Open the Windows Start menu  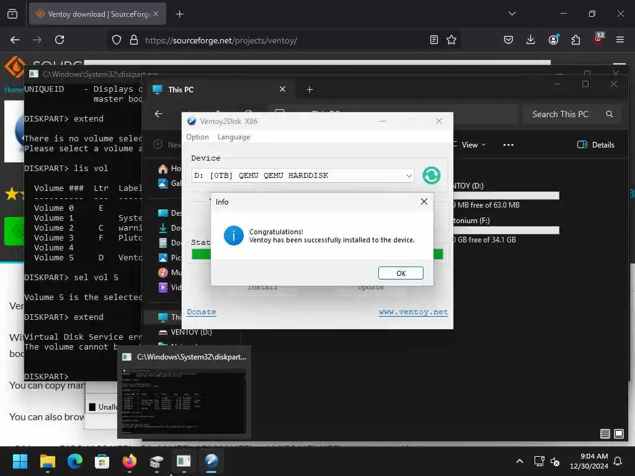click(x=20, y=461)
